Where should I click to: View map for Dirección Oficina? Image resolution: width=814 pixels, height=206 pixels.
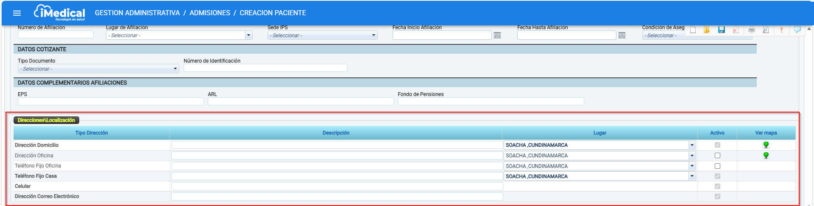766,156
